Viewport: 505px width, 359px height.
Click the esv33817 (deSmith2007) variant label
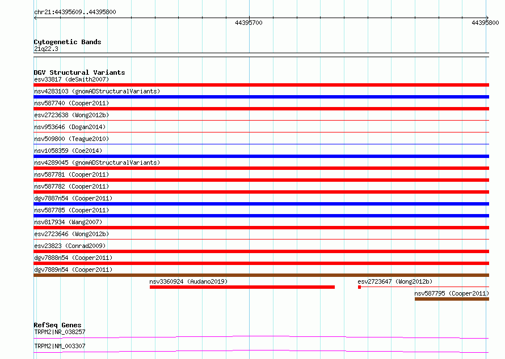71,79
